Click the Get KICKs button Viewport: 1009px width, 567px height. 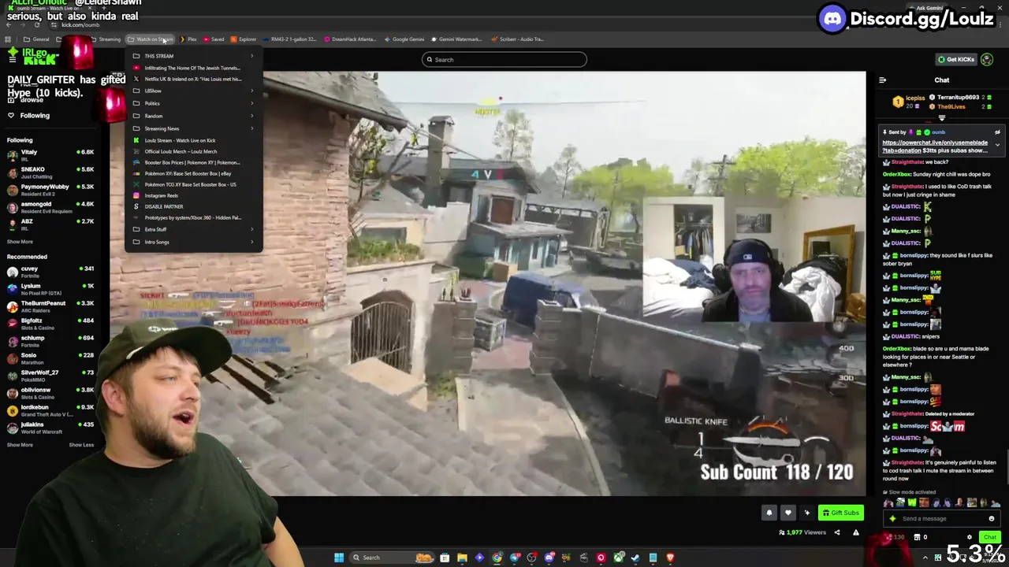[955, 59]
